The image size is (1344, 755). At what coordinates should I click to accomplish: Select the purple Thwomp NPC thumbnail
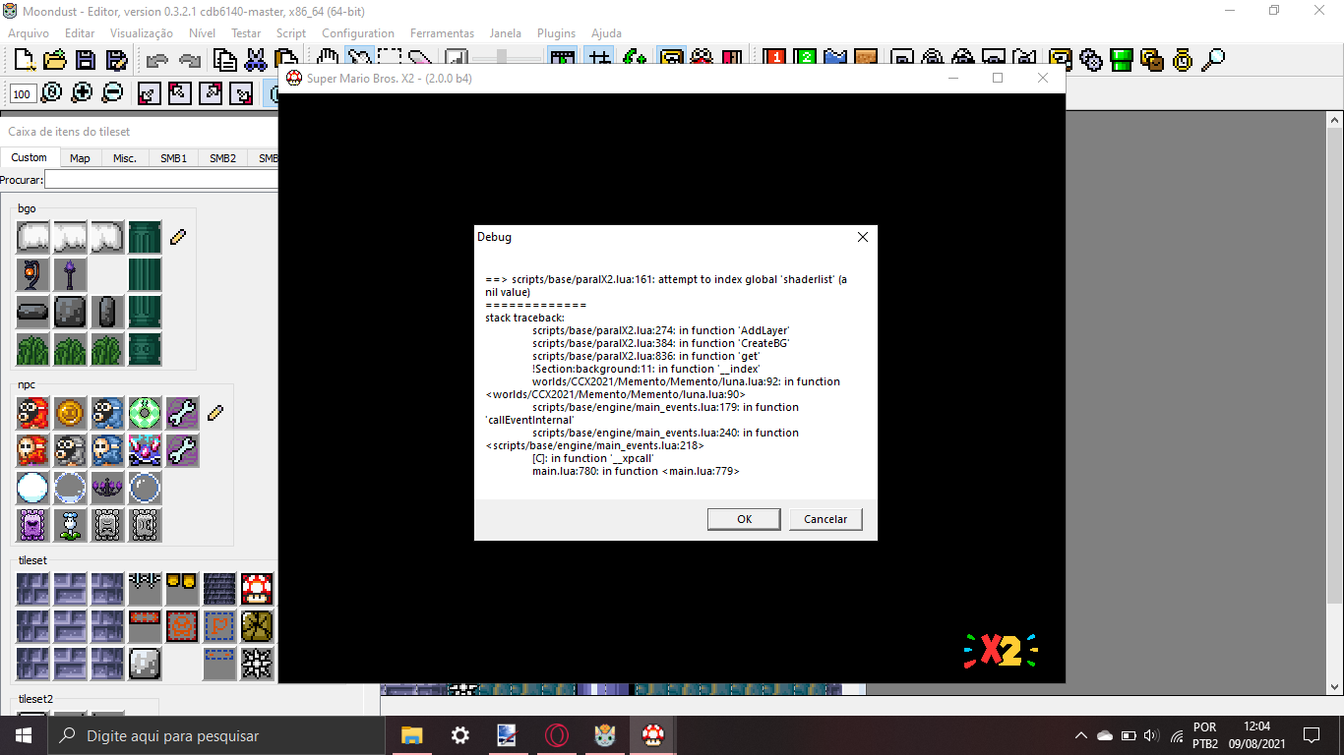coord(33,524)
